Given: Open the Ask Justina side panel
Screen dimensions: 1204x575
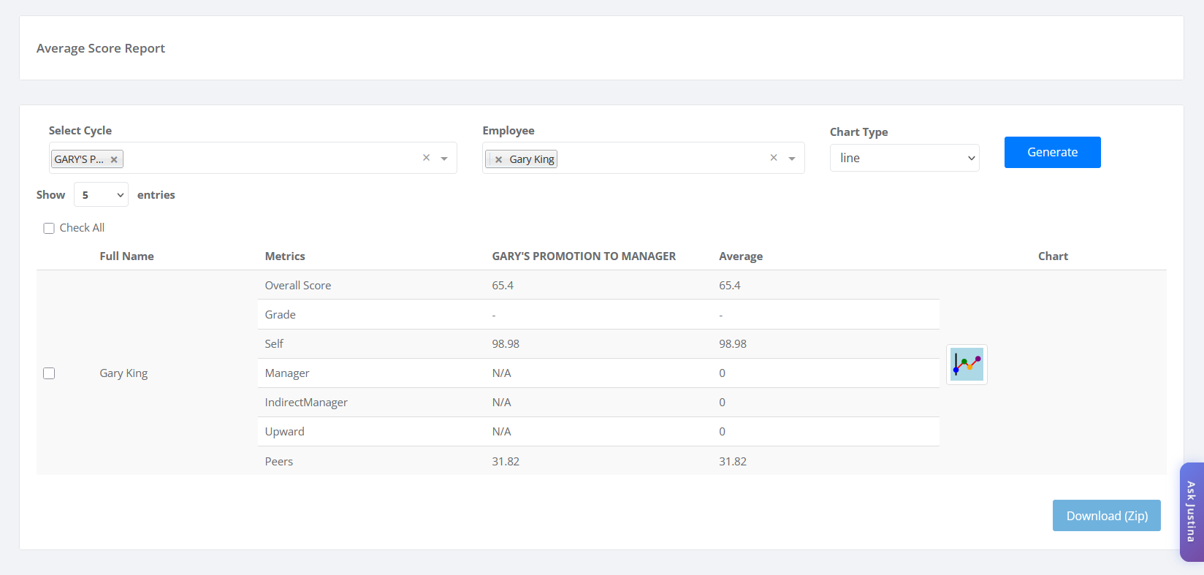Looking at the screenshot, I should [1192, 511].
